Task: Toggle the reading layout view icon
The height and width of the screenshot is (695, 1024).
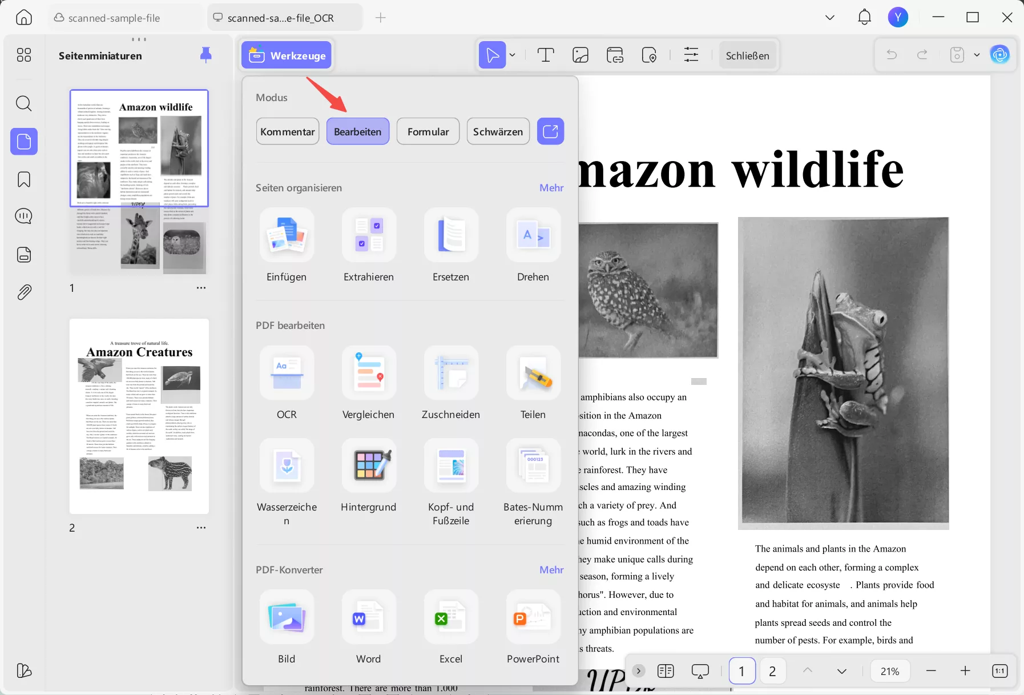Action: point(666,671)
